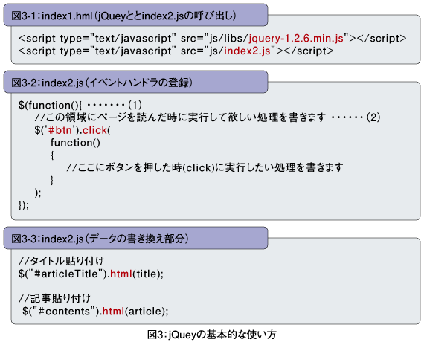Click the (2) annotation marker

point(373,117)
